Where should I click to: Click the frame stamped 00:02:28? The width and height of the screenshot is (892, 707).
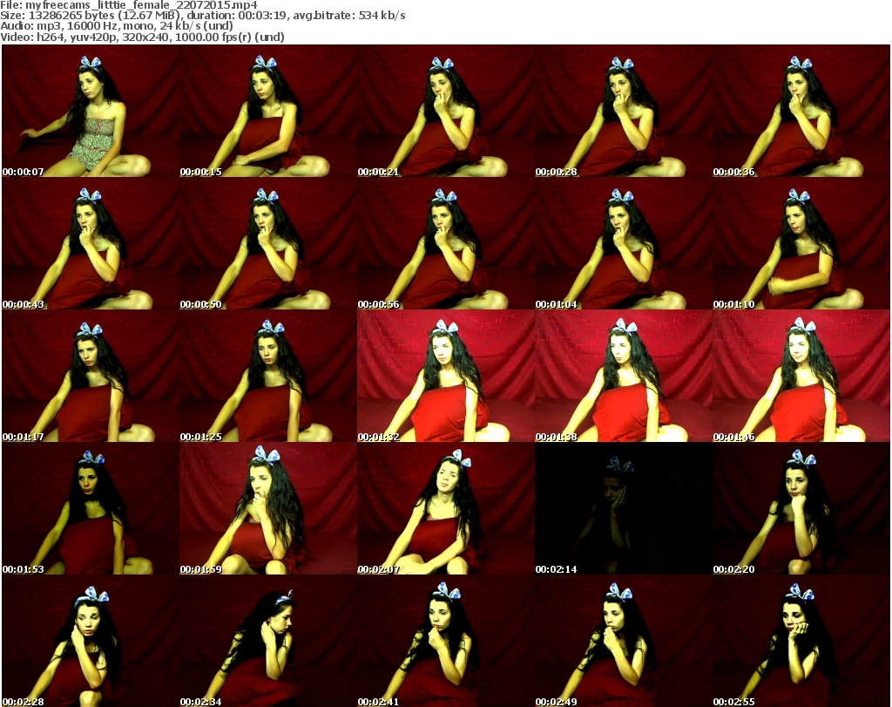91,641
